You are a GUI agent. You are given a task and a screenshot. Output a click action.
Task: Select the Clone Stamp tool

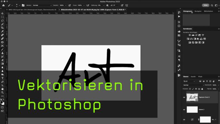(2, 53)
